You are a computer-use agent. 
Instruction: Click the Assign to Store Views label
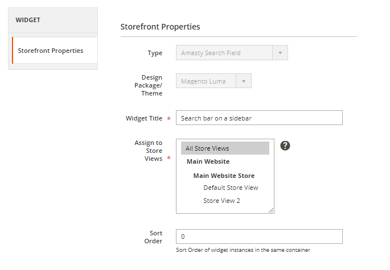[151, 151]
